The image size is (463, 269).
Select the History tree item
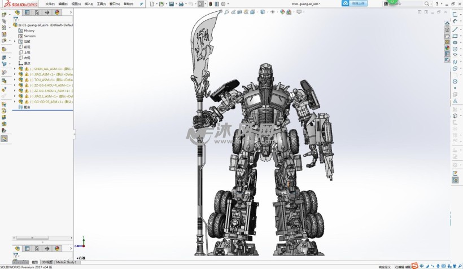click(27, 30)
